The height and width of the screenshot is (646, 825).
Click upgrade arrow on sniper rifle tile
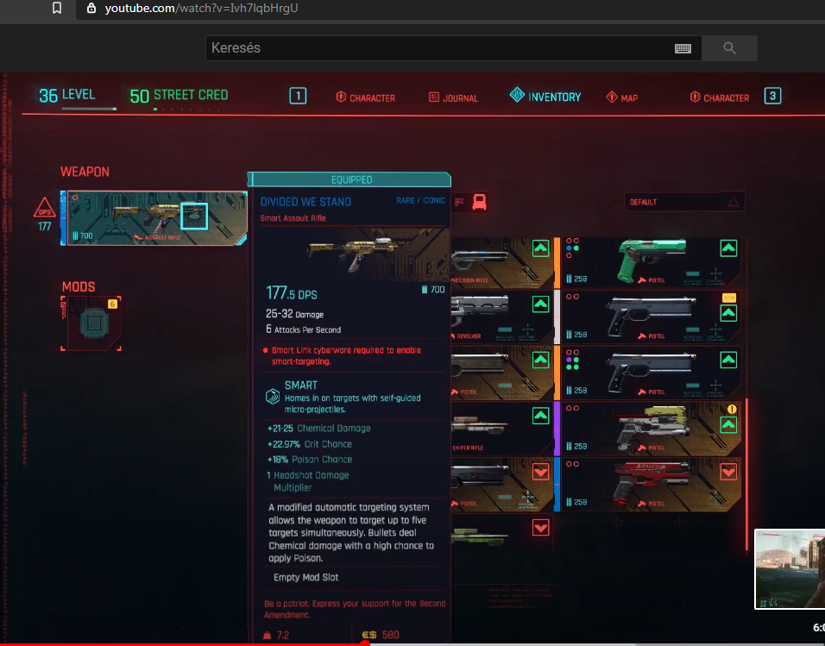(x=540, y=416)
